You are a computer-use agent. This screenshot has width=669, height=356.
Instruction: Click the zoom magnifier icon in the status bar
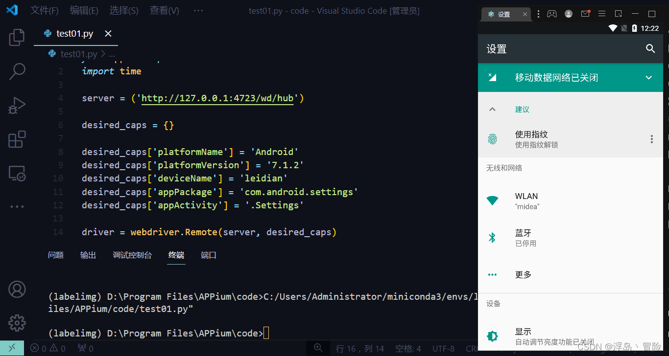pos(318,348)
